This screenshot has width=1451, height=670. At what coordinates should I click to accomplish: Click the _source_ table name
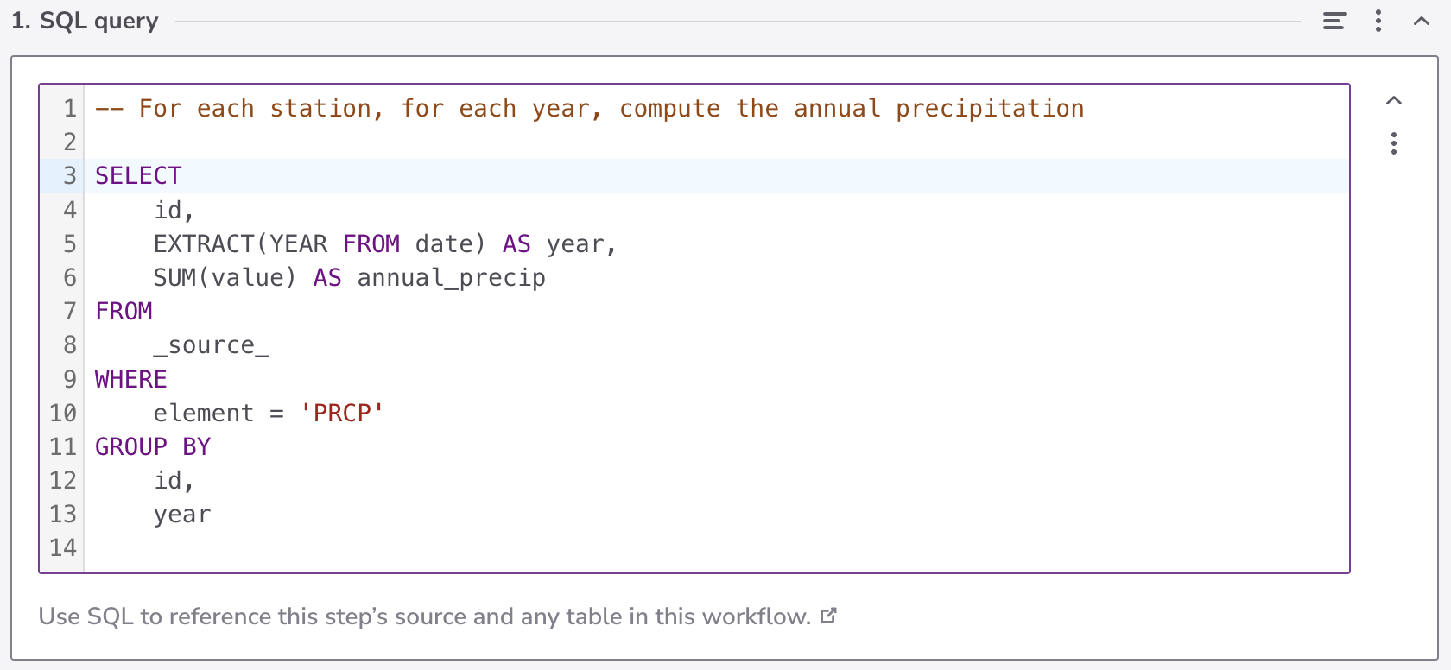[x=212, y=345]
